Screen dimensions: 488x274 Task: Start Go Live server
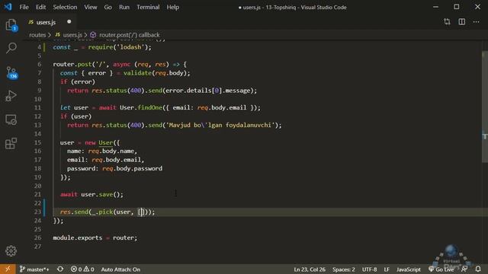[x=441, y=269]
